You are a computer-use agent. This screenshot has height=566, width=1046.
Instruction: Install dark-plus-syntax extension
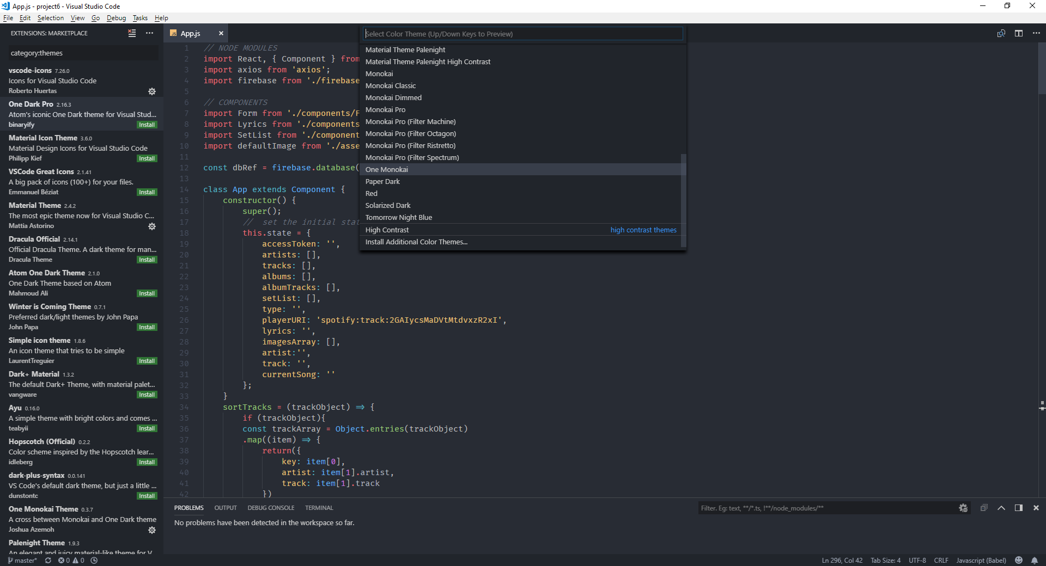(147, 496)
